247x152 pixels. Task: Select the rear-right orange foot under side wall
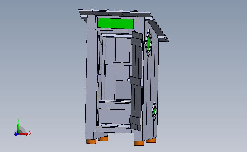[x=151, y=140]
